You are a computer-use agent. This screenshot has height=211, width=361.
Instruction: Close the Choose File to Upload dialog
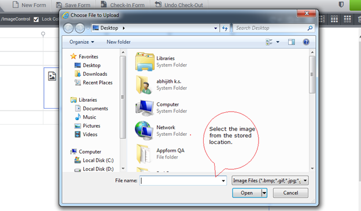click(x=306, y=13)
